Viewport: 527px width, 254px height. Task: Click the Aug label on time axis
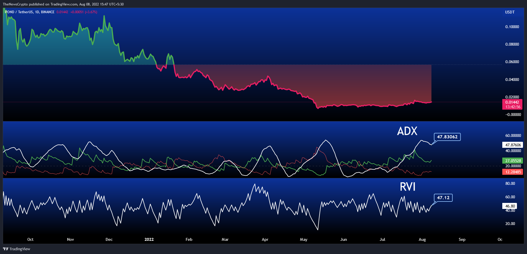(422, 239)
